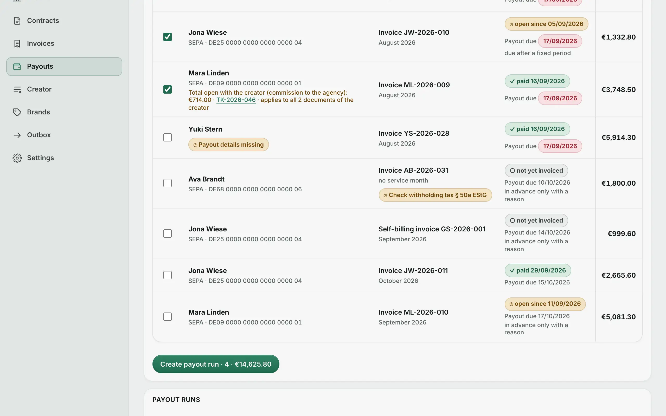This screenshot has height=416, width=666.
Task: Click Invoice JW-2026-011 text
Action: 413,271
